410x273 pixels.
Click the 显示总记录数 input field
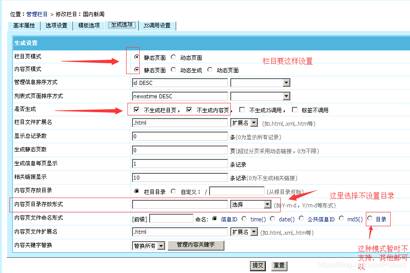180,136
